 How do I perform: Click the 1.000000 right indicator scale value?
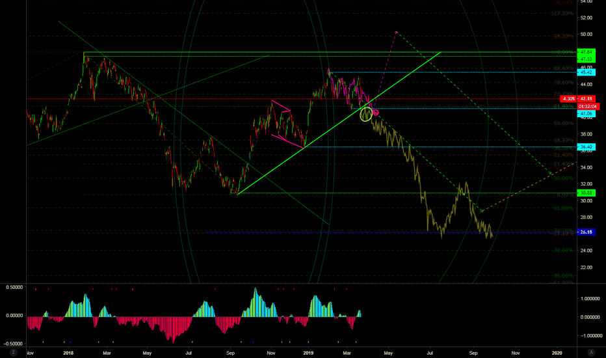590,299
